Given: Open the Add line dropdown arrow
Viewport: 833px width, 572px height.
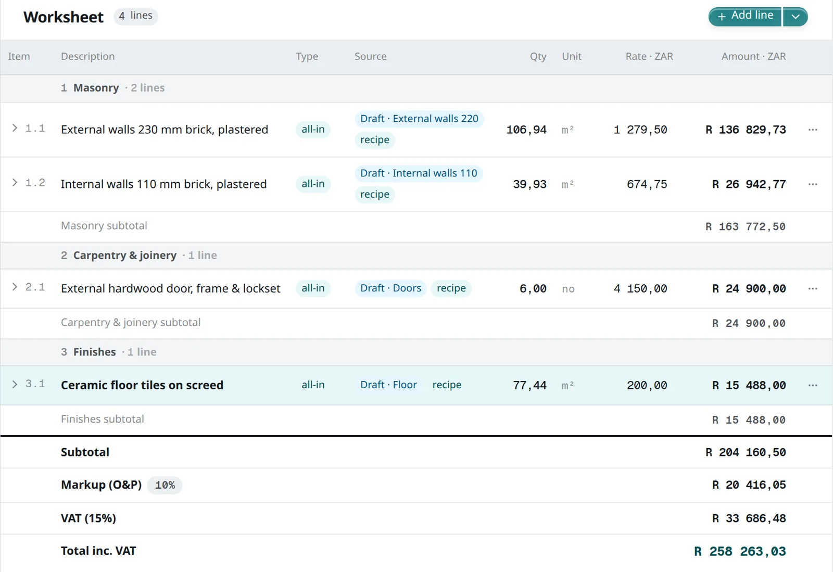Looking at the screenshot, I should point(795,17).
